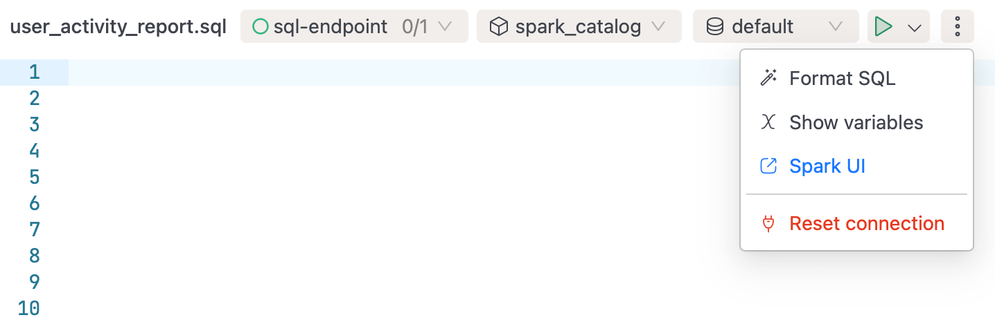995x322 pixels.
Task: Click line number 5 in the gutter
Action: coord(35,177)
